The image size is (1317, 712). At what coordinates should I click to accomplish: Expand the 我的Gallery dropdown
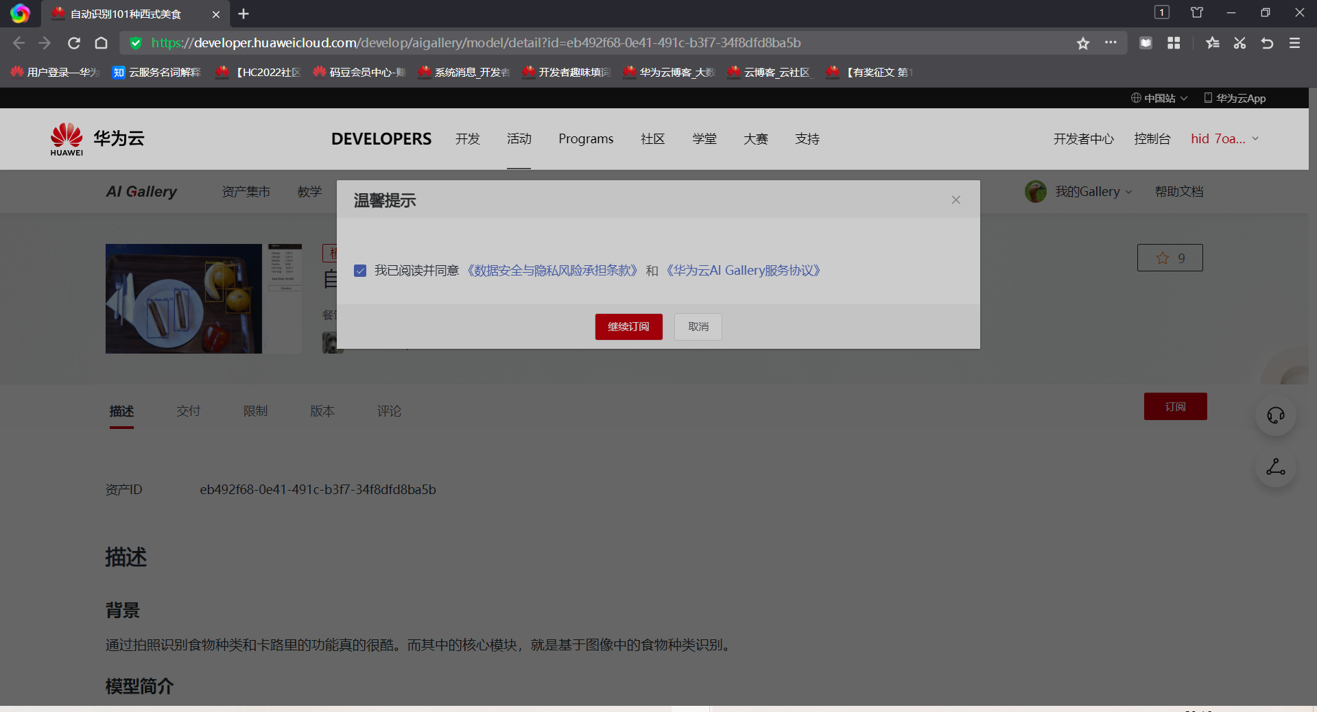(x=1093, y=192)
